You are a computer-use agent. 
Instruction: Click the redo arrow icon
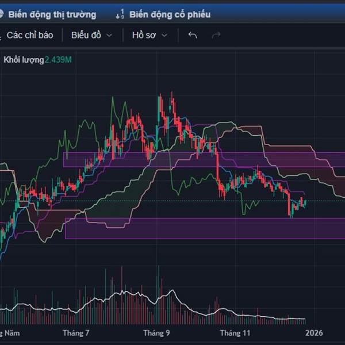click(x=216, y=35)
